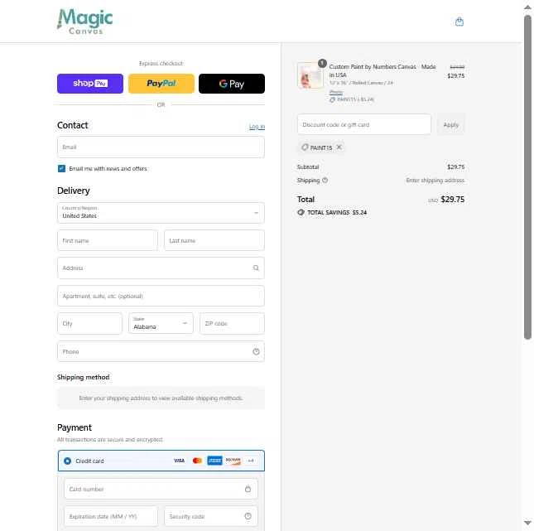Click the phone field help icon
The height and width of the screenshot is (531, 534).
(256, 351)
